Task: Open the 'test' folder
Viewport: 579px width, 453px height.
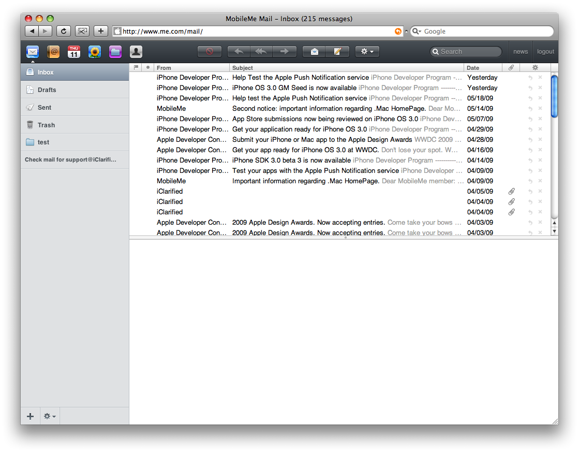Action: [x=75, y=142]
